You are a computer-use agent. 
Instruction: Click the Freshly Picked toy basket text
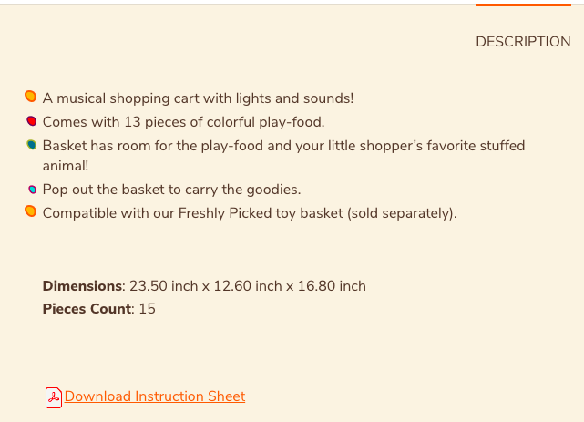261,213
